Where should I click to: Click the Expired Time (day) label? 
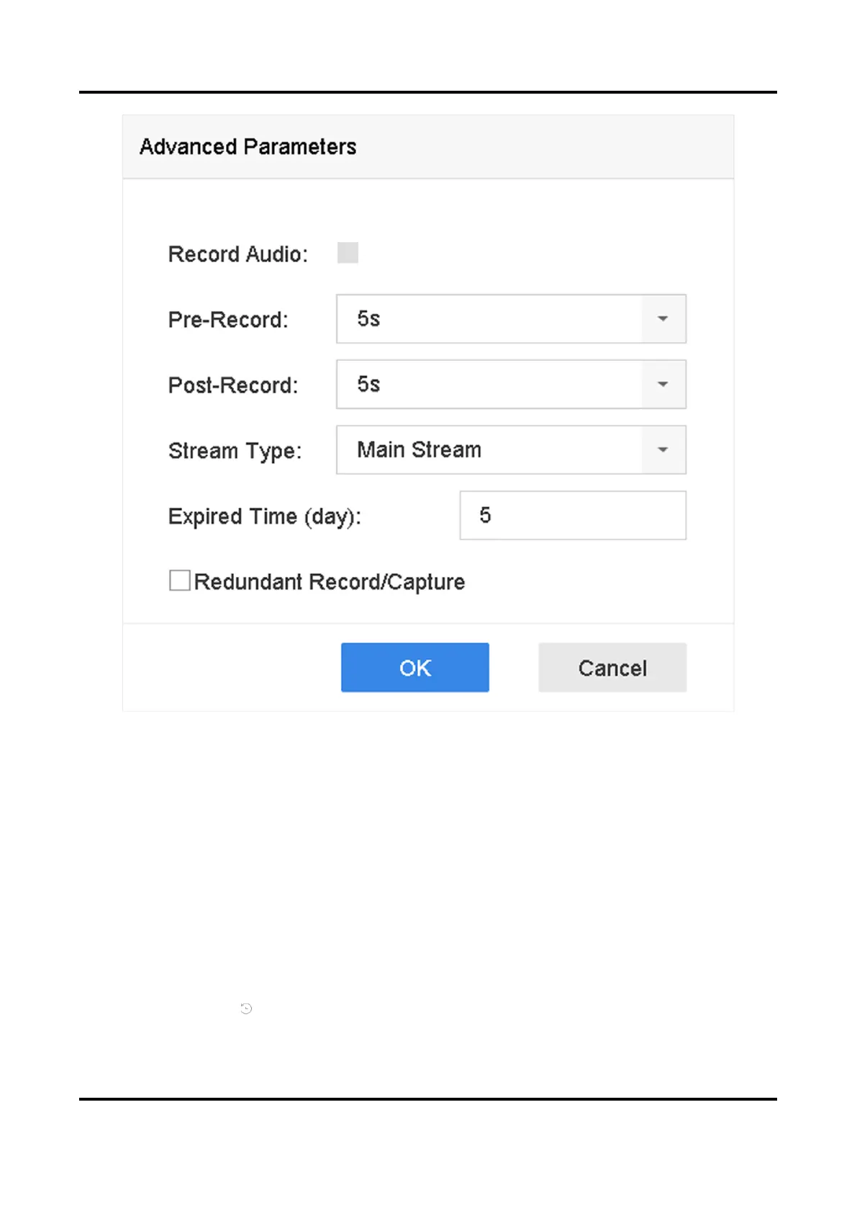tap(265, 516)
